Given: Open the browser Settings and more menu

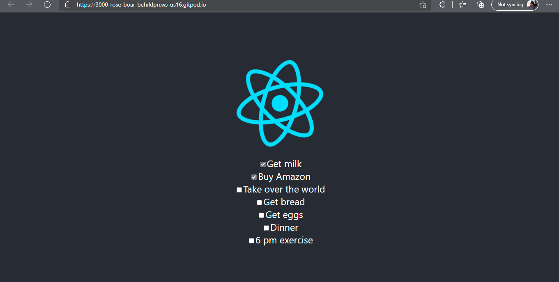Looking at the screenshot, I should tap(549, 5).
